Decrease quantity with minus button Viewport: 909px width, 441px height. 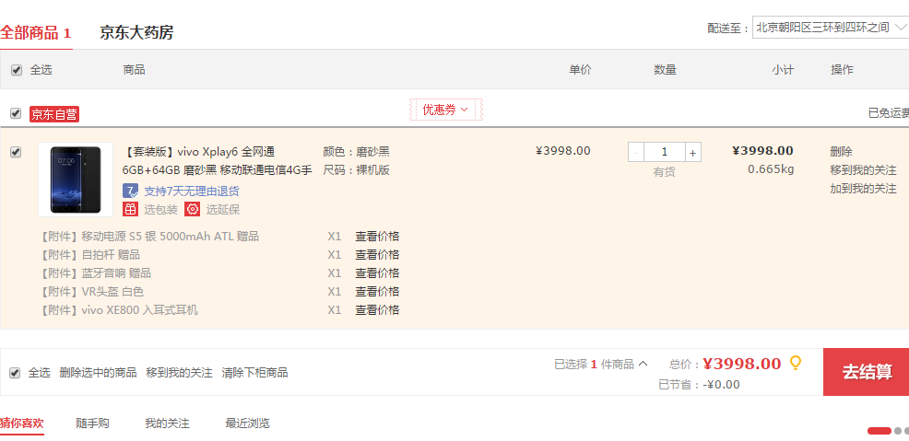coord(636,153)
